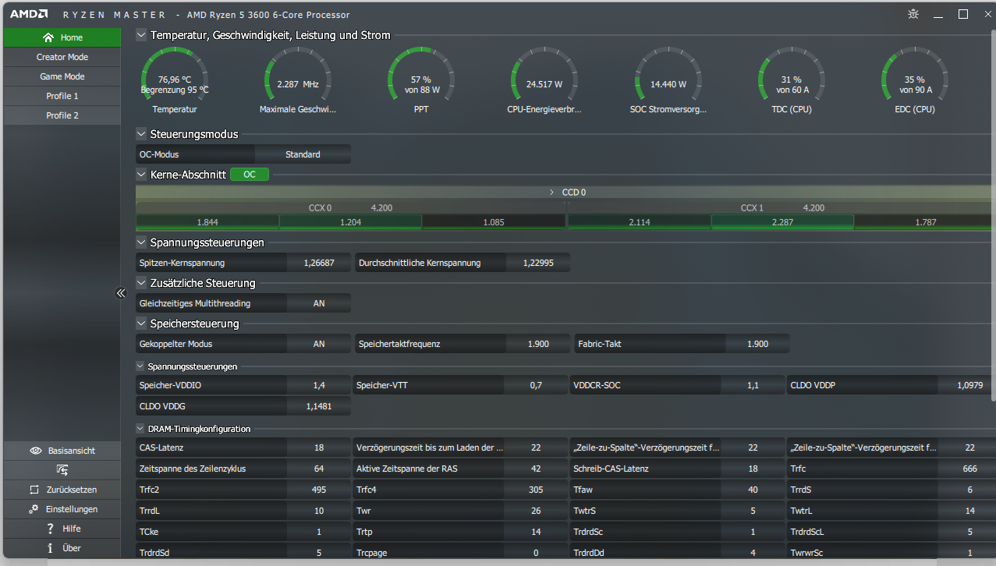Click the CLDO VDDG value 1,1481
Viewport: 996px width, 566px height.
(319, 406)
